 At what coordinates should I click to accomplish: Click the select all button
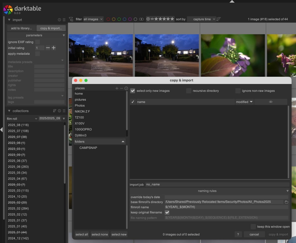pyautogui.click(x=82, y=234)
